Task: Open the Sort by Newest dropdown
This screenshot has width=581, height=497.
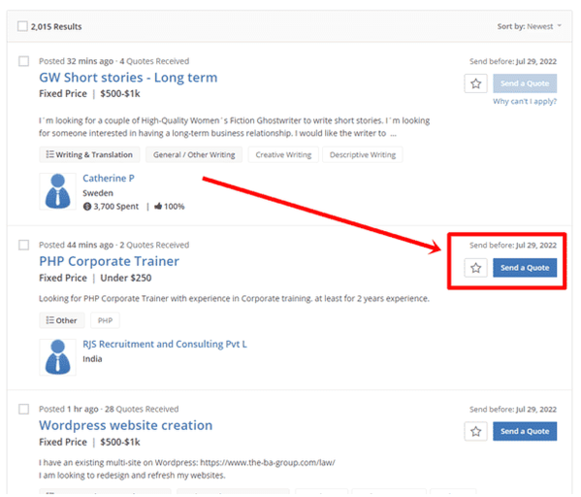Action: [x=530, y=26]
